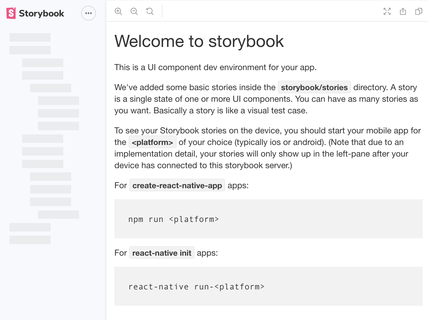Screen dimensions: 428x320
Task: Go full screen with the expand icon
Action: (x=387, y=11)
